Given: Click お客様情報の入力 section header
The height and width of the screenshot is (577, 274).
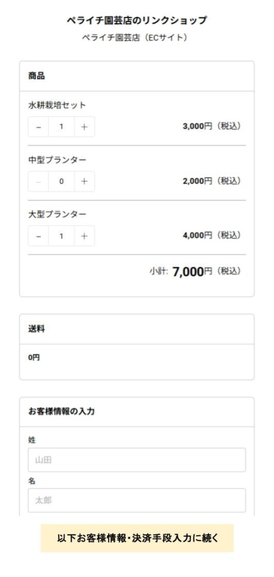Looking at the screenshot, I should 61,412.
